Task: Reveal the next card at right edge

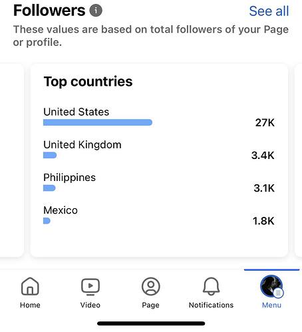Action: pos(298,160)
